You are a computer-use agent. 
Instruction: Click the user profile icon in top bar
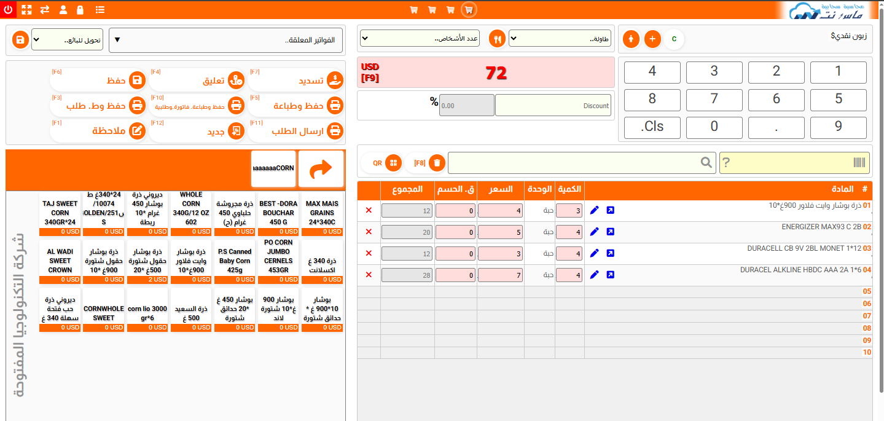point(63,10)
